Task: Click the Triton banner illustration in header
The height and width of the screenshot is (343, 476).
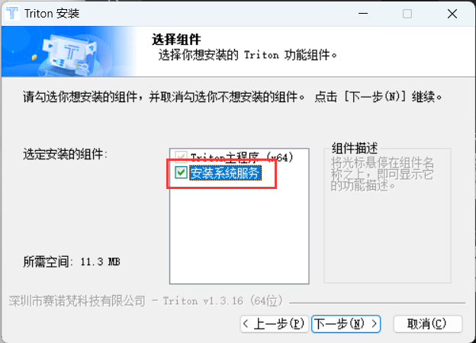Action: [x=69, y=51]
